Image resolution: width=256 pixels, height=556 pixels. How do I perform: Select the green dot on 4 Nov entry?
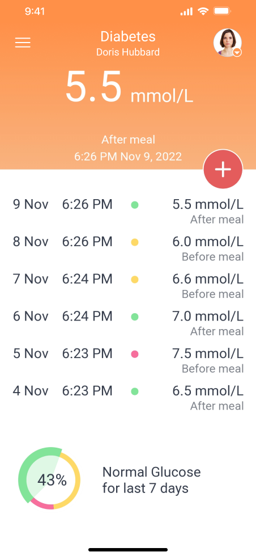click(135, 391)
